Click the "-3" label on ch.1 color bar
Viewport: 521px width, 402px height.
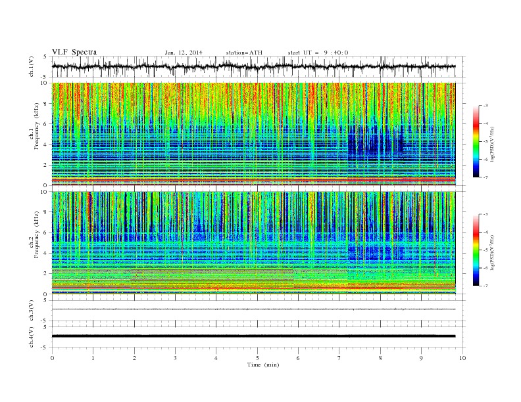[x=485, y=106]
